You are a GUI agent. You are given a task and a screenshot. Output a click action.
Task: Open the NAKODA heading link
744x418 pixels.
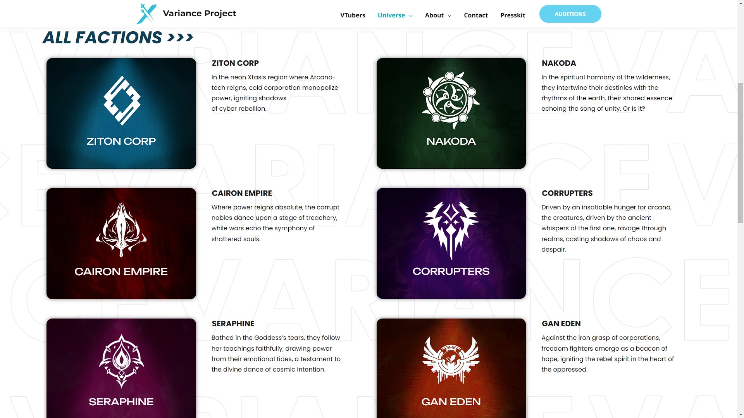[x=559, y=63]
